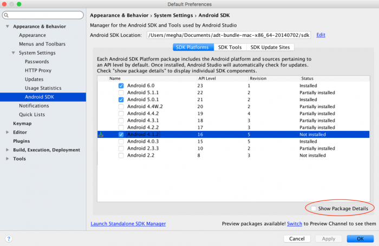
Task: Click the search magnifier icon in sidebar
Action: (6, 15)
